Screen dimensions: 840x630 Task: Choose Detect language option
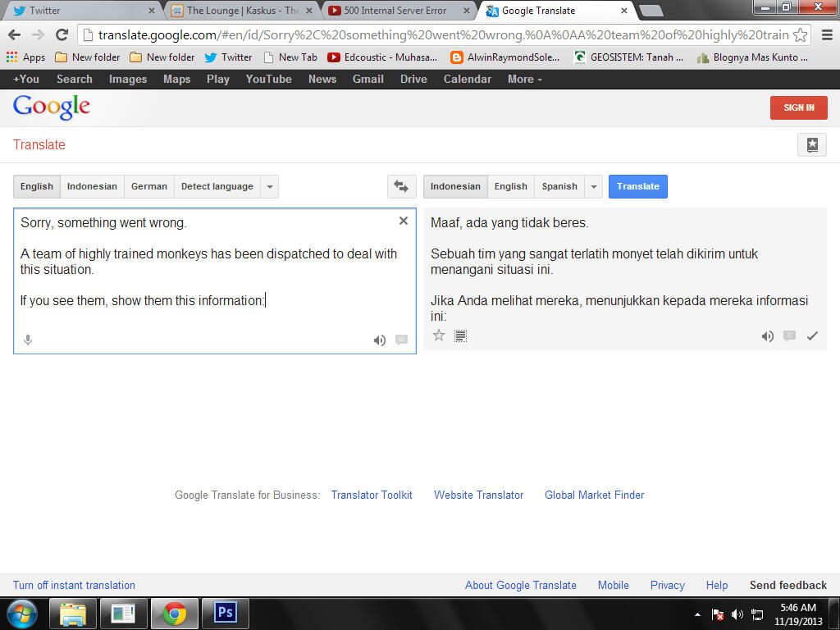[x=217, y=186]
